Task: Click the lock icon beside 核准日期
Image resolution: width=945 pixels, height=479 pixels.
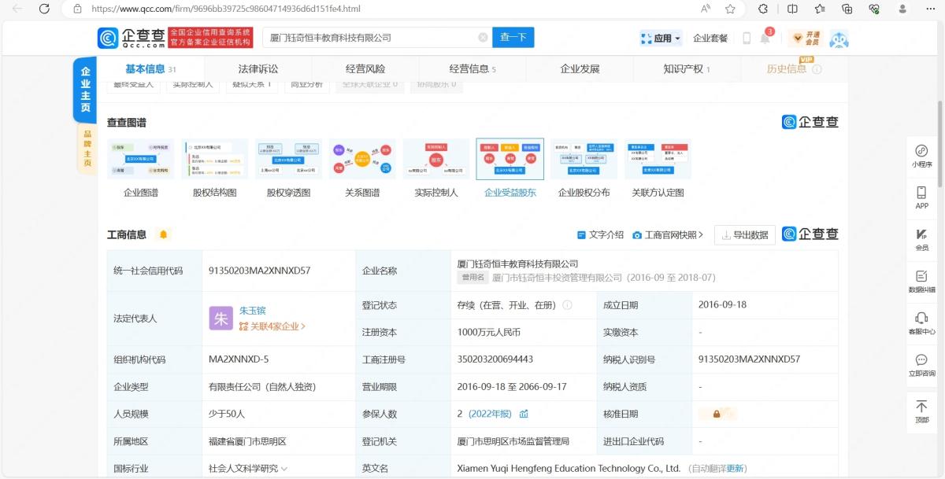Action: (x=716, y=413)
